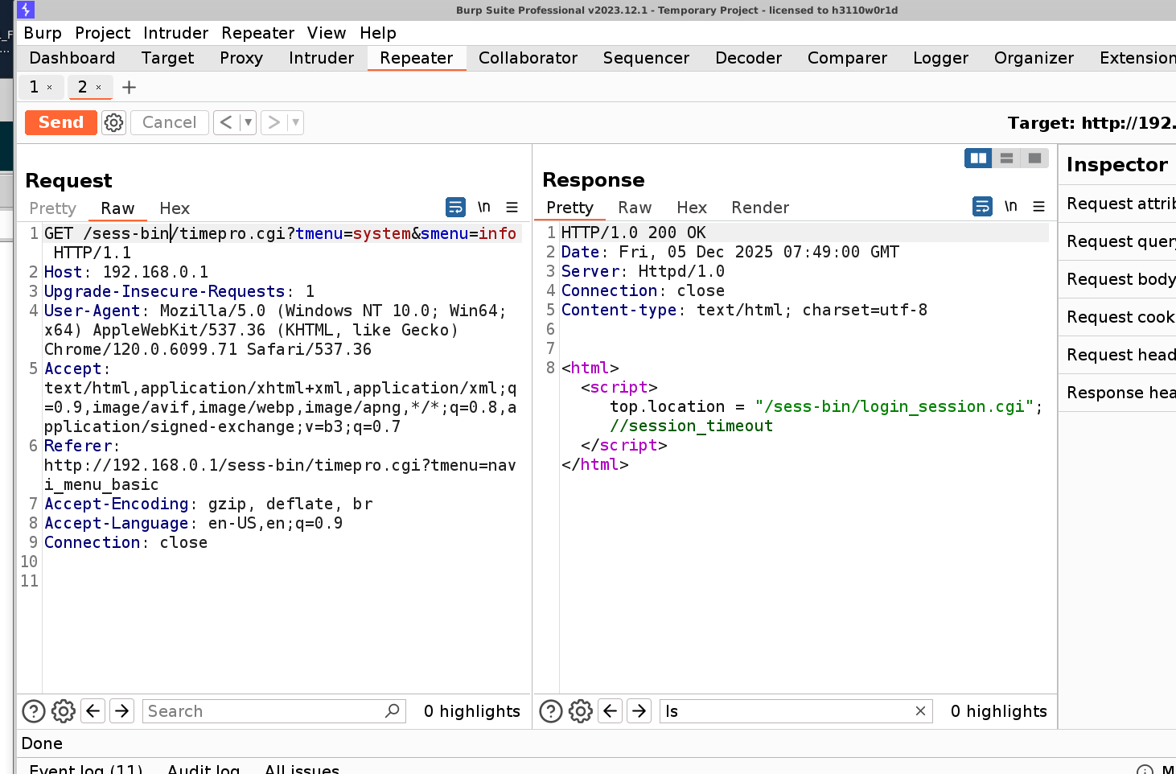Expand the history back dropdown arrow

tap(248, 122)
